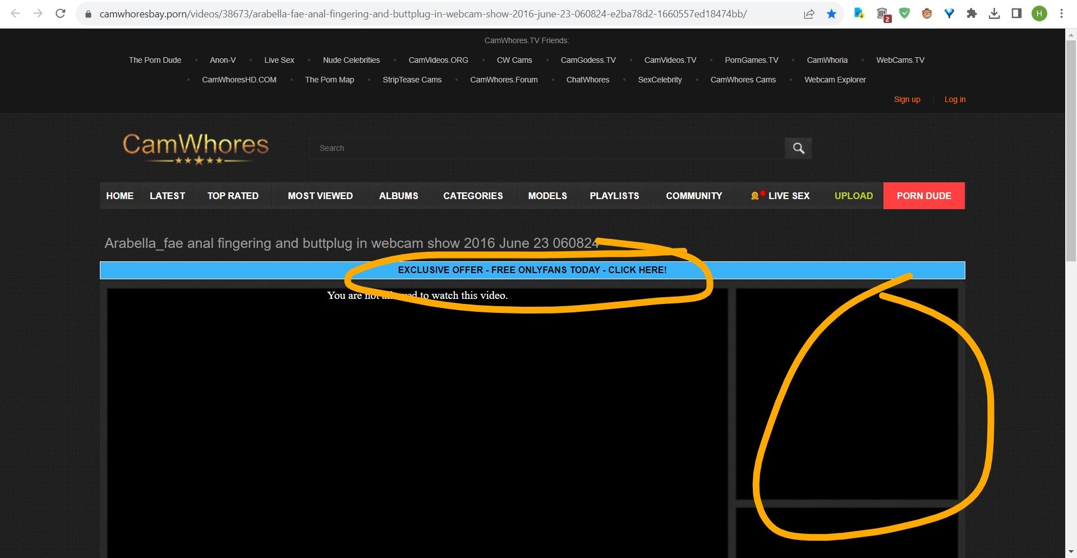Open the CATEGORIES navigation tab
Image resolution: width=1077 pixels, height=558 pixels.
(x=473, y=196)
